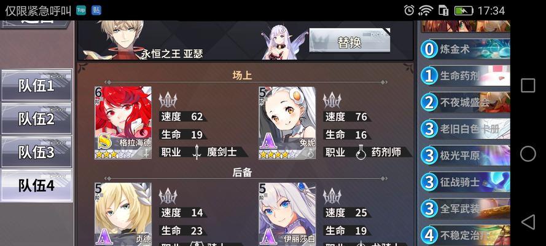Viewport: 546px width, 246px height.
Task: Switch to 队伍3 tab
Action: tap(37, 153)
